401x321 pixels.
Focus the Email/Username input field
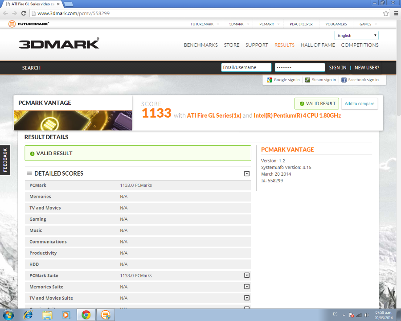pos(246,68)
